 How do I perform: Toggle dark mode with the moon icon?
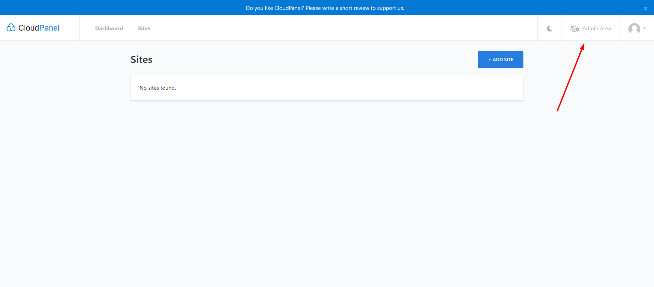(550, 29)
